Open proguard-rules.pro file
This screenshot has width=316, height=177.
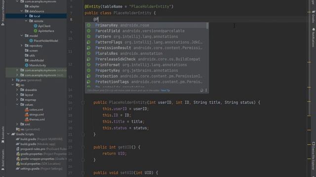pyautogui.click(x=41, y=149)
